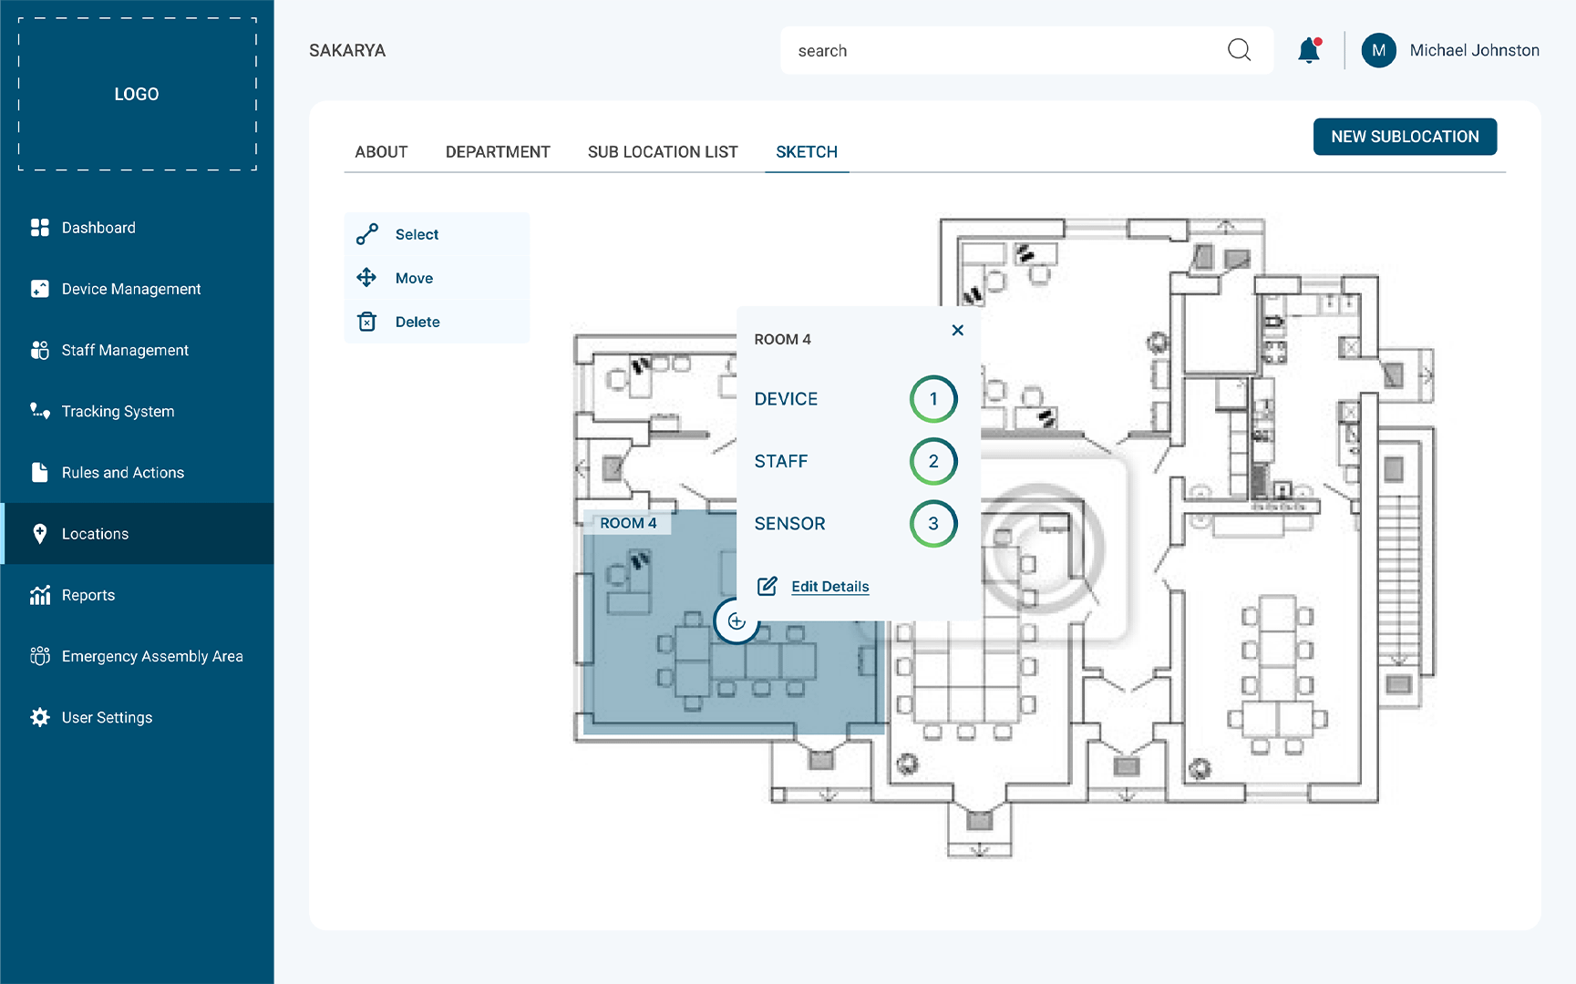Screen dimensions: 1576x984
Task: Open the About tab
Action: click(381, 152)
